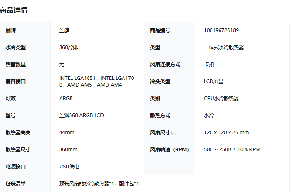
Task: Click the 44mm radiator height value
Action: click(x=67, y=132)
